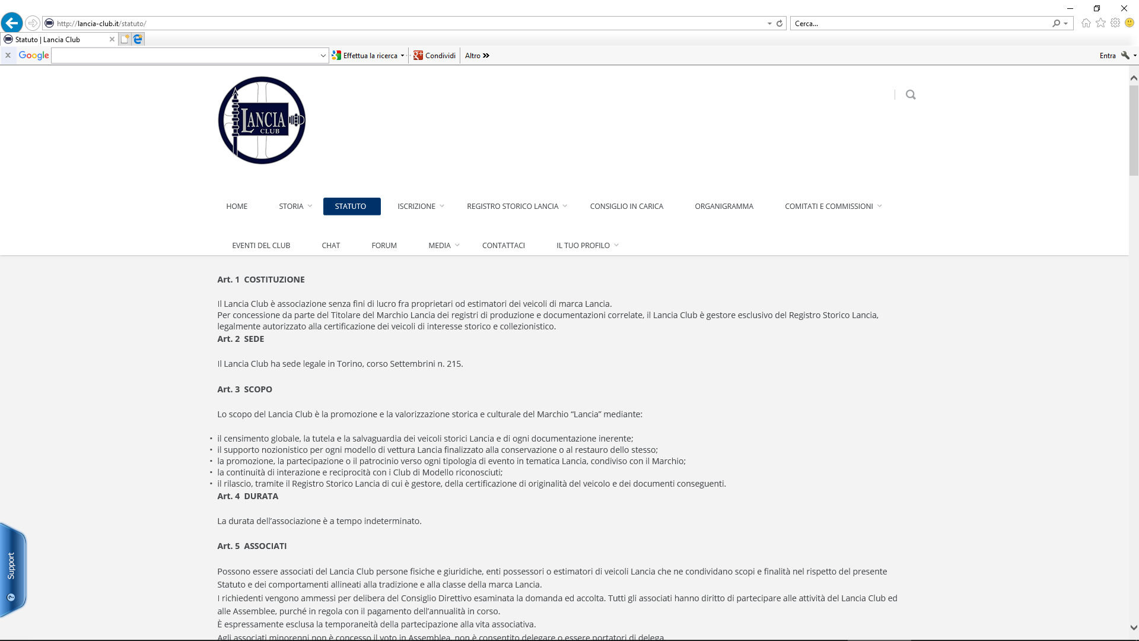Expand the Google toolbar search field dropdown
Screen dimensions: 1139x641
pos(323,55)
